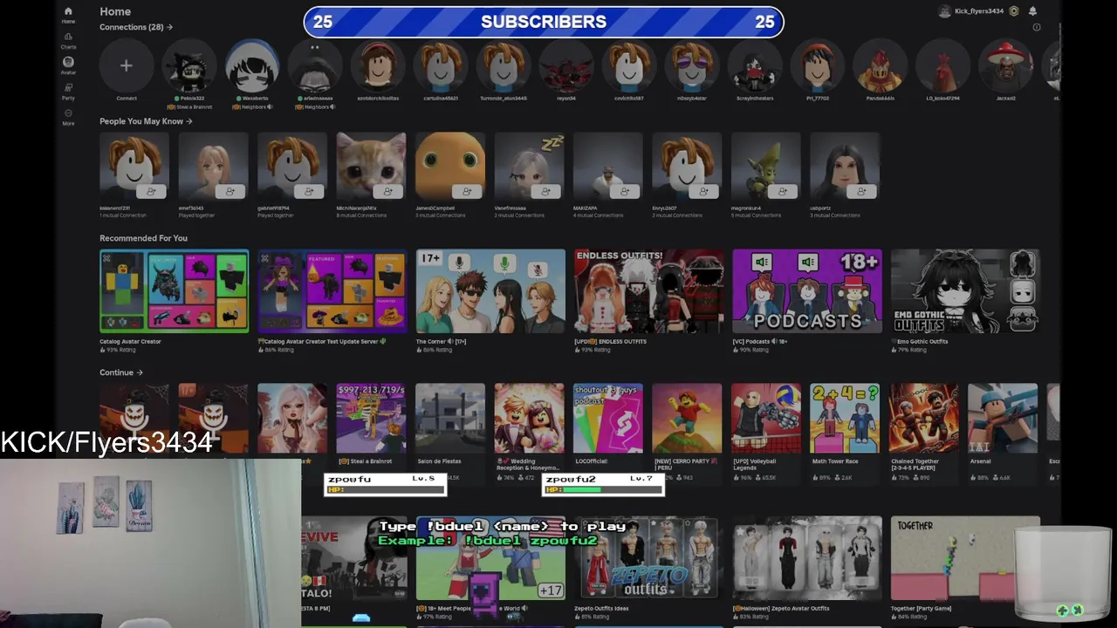
Task: Open ariadnaaaaa's connection avatar
Action: [315, 65]
